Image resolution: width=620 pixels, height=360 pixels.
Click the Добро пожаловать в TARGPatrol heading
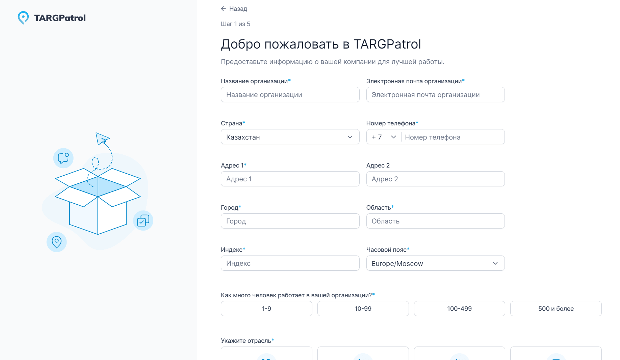click(321, 44)
